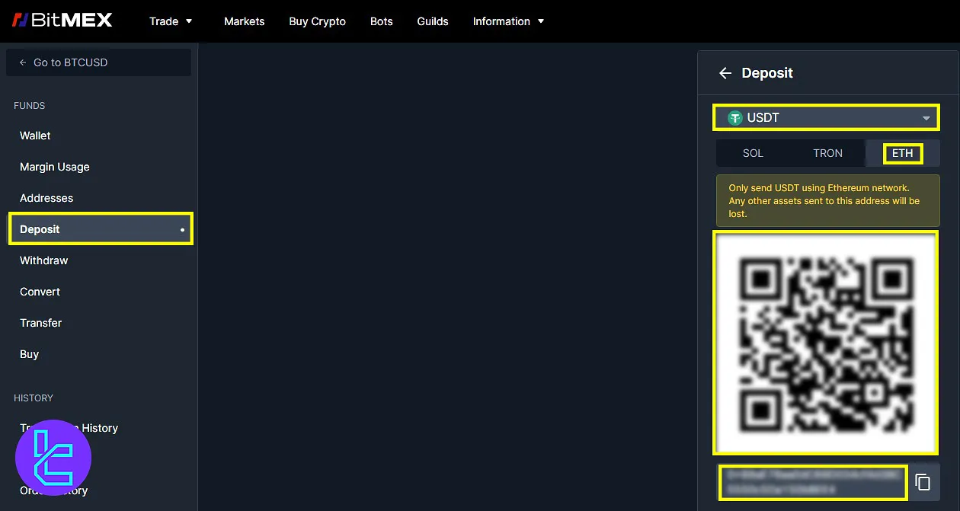Viewport: 960px width, 511px height.
Task: Open the USDT currency dropdown
Action: coord(826,118)
